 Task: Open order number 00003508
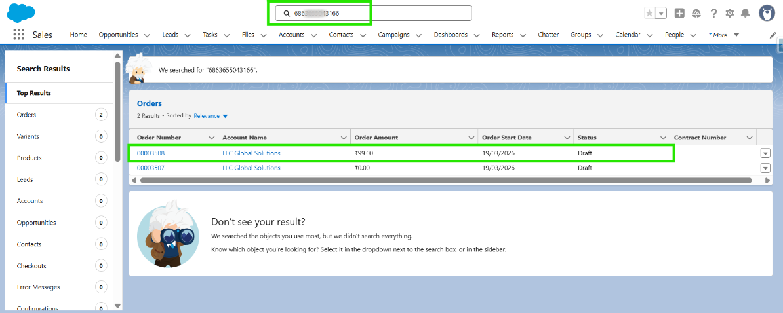click(x=151, y=153)
